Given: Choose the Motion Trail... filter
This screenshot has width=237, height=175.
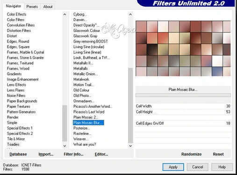Looking at the screenshot, I should point(84,85).
